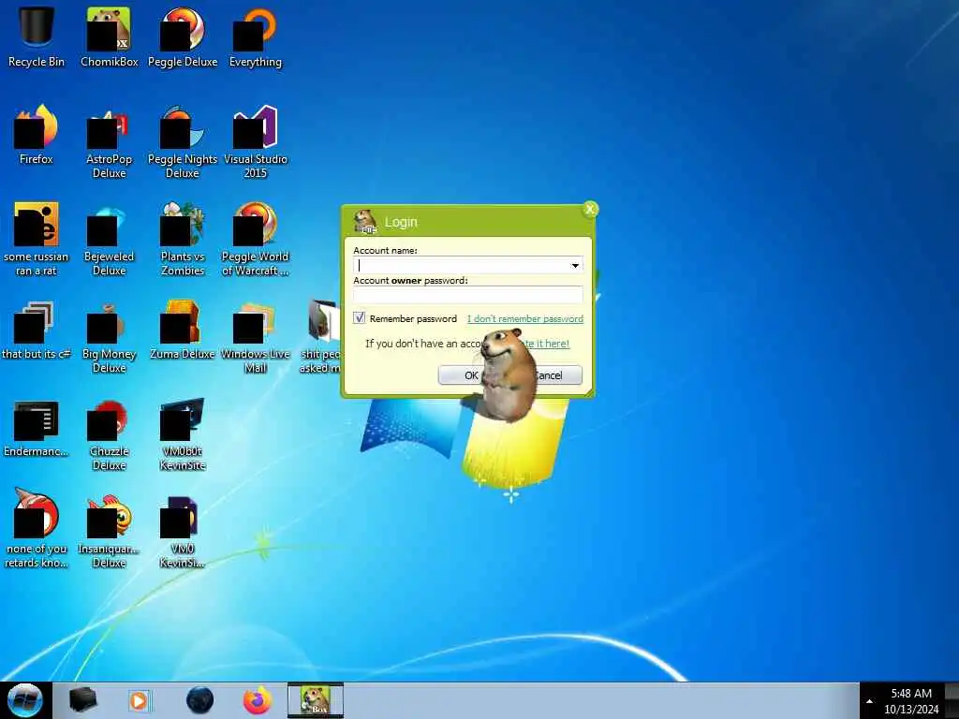Select the 'that but its c#' icon
Screen dimensions: 959x719
tap(37, 330)
